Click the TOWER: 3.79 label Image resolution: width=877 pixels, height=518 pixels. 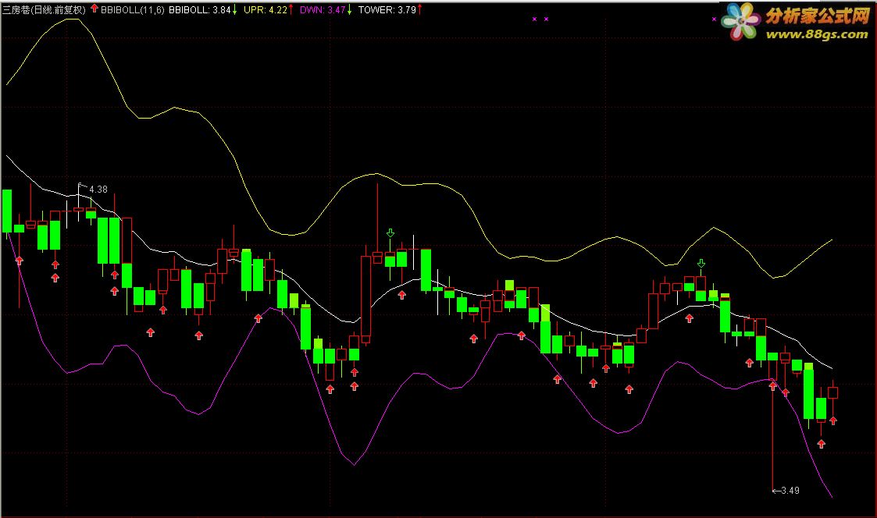(x=387, y=9)
